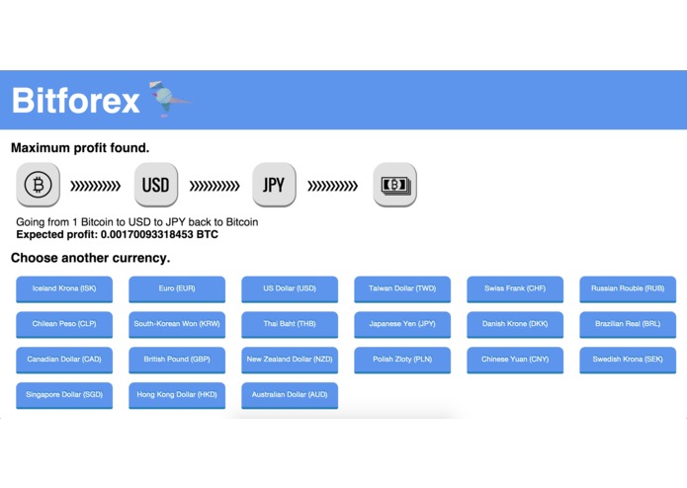This screenshot has width=687, height=488.
Task: Pick Chinese Yuan (CNY) currency
Action: (515, 360)
